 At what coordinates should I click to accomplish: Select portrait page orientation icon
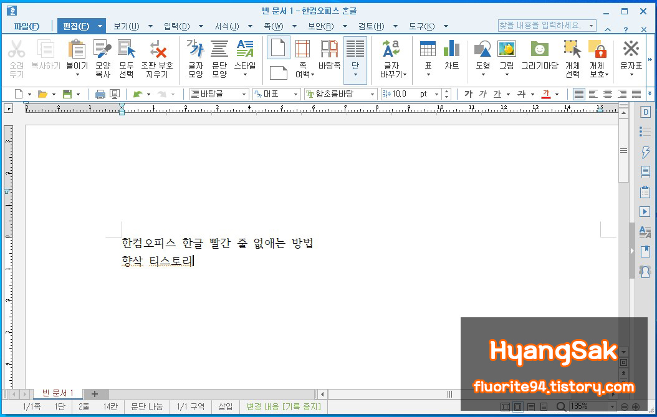tap(278, 47)
